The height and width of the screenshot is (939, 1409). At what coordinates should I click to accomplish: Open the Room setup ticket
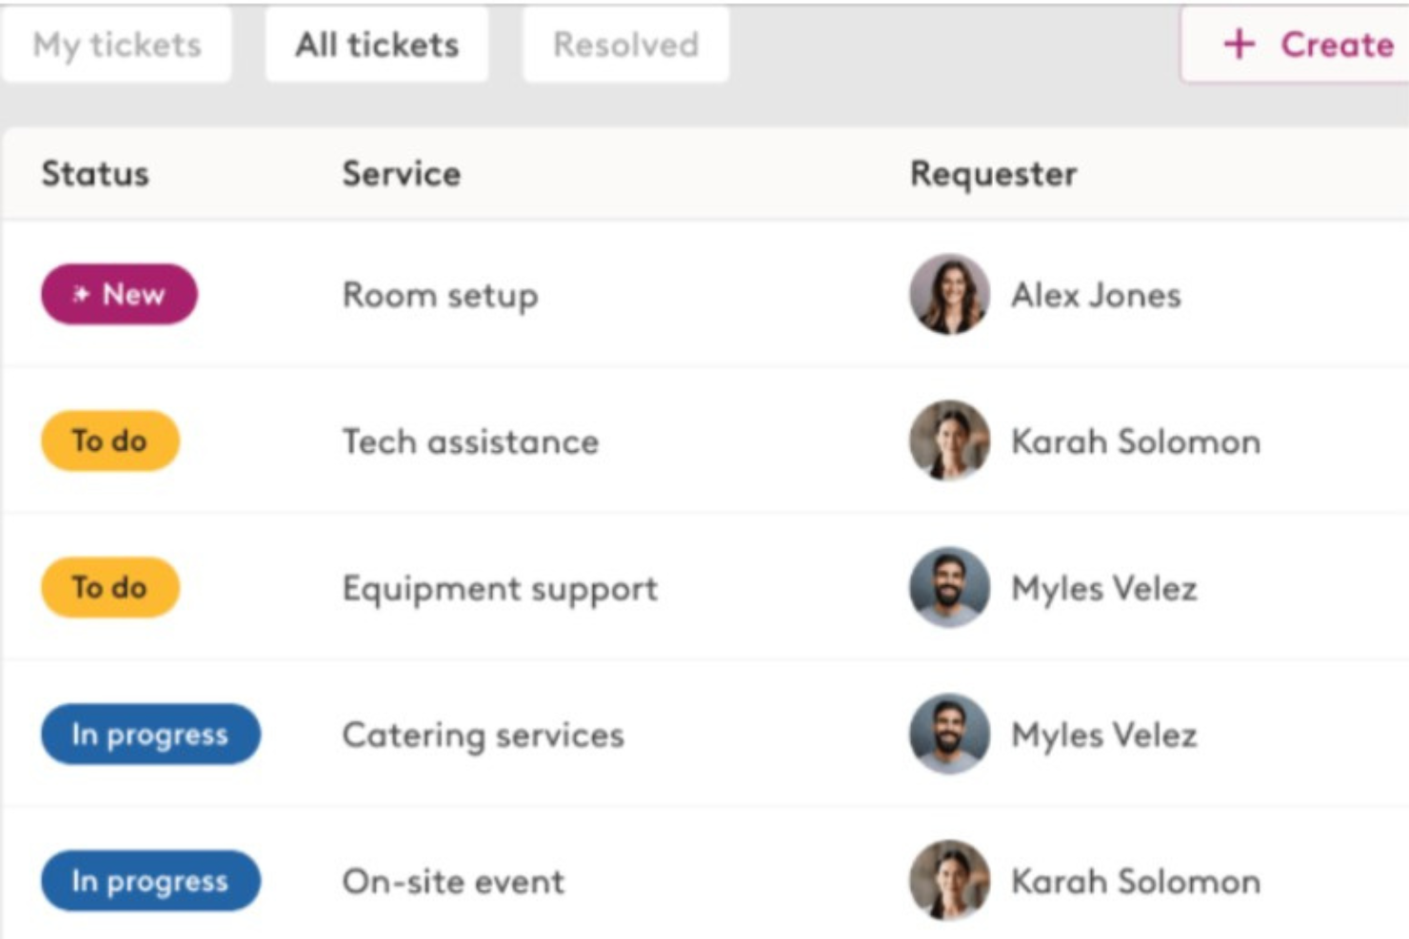440,296
